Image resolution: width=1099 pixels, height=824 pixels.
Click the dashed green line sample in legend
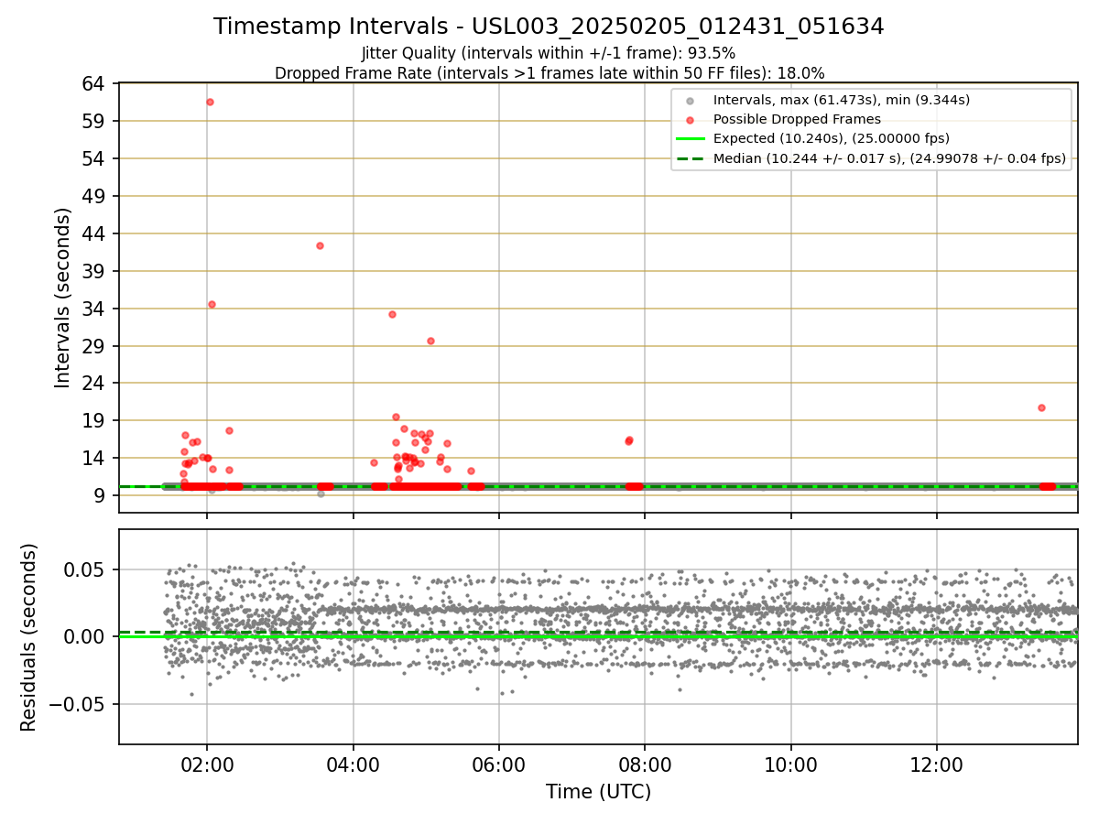tap(691, 158)
